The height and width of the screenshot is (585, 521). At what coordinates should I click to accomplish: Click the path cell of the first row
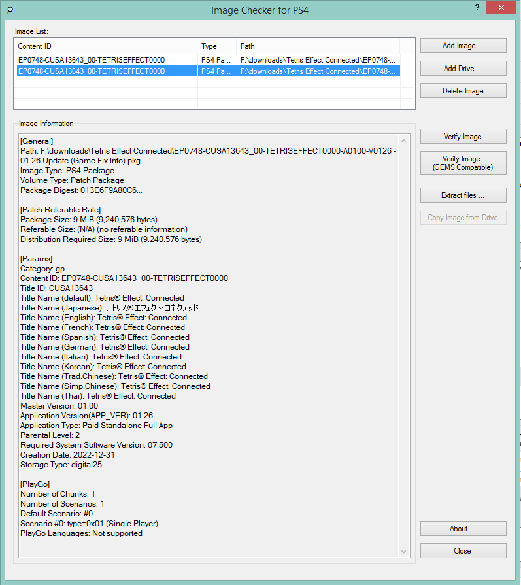pyautogui.click(x=318, y=60)
